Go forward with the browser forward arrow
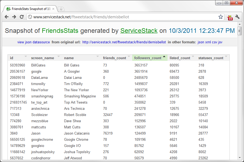Screen dimensions: 244x162 pyautogui.click(x=14, y=17)
